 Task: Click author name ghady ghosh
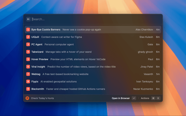click(x=145, y=52)
